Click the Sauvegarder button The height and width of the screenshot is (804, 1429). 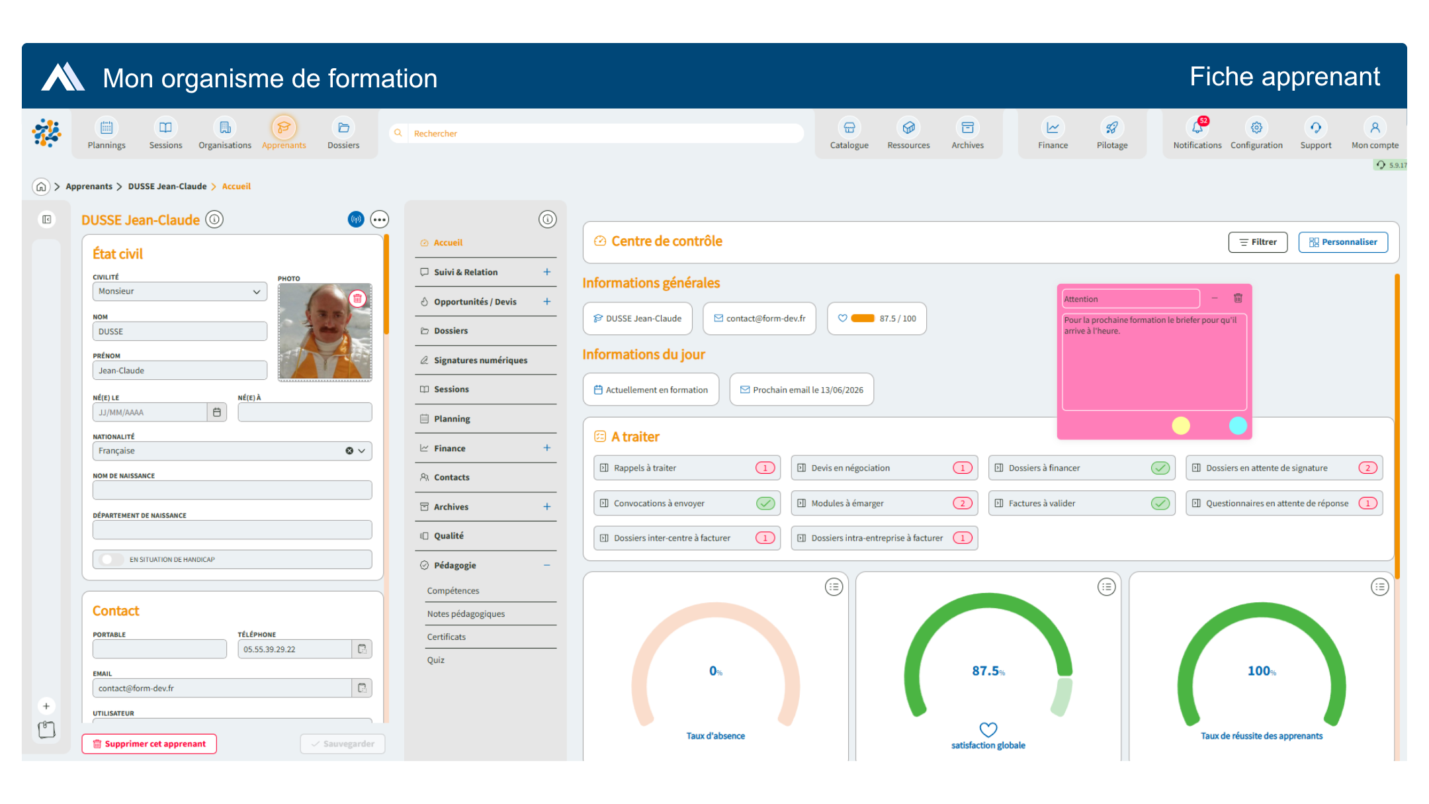click(x=343, y=744)
